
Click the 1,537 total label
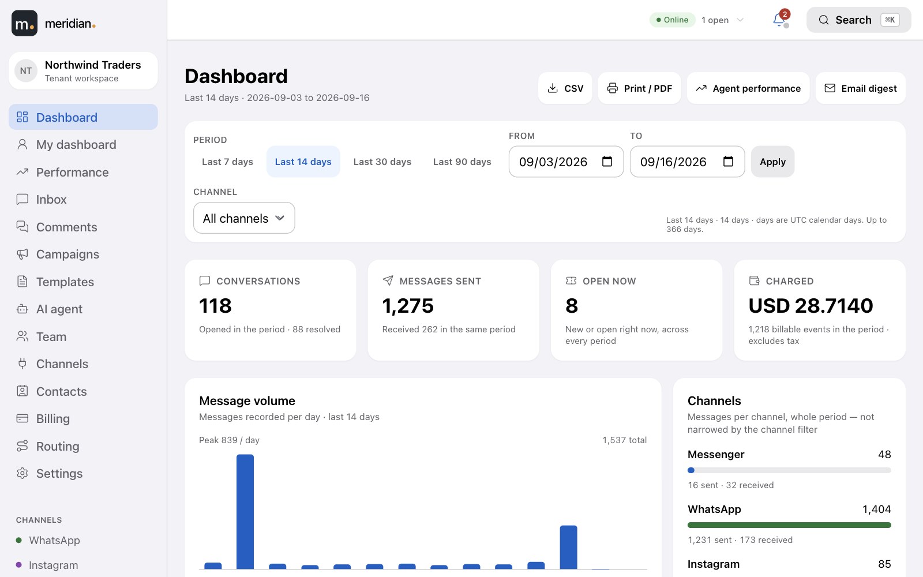pyautogui.click(x=625, y=440)
